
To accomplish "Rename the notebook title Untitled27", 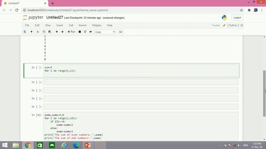I will pyautogui.click(x=54, y=17).
